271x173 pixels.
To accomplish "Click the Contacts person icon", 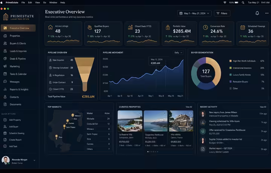I will [x=5, y=97].
